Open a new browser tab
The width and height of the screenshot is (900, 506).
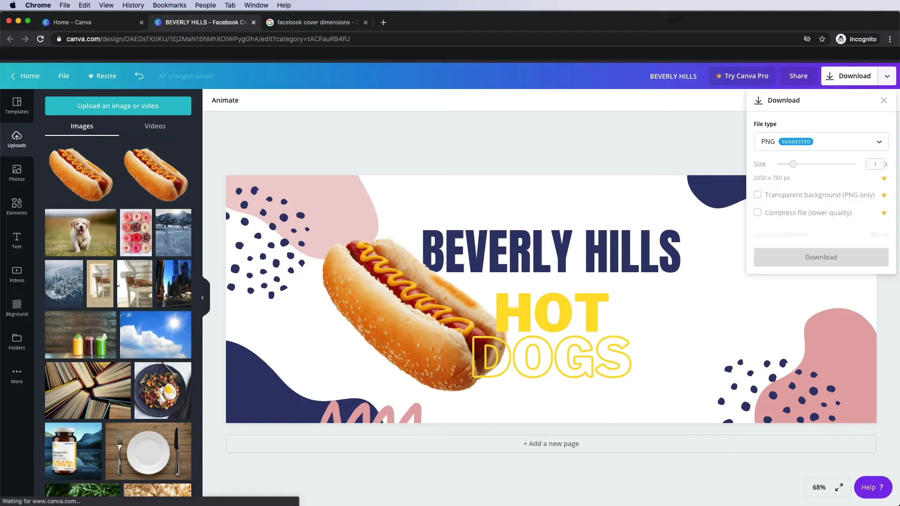[383, 22]
